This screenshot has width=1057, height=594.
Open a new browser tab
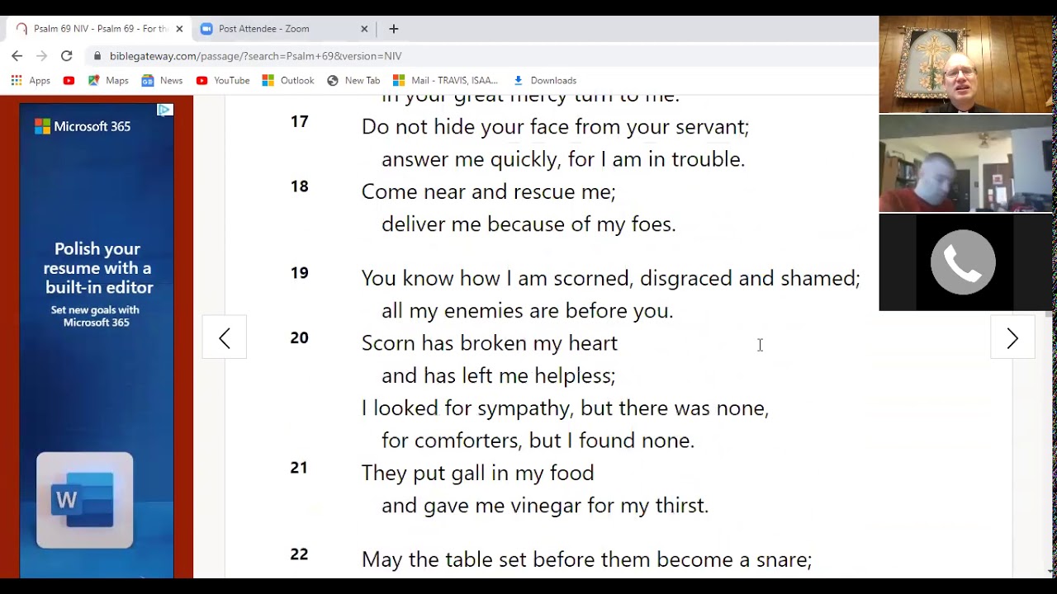(394, 29)
